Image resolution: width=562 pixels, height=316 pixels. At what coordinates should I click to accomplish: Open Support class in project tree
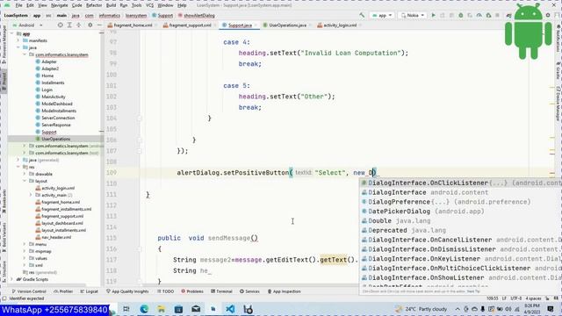tap(49, 132)
